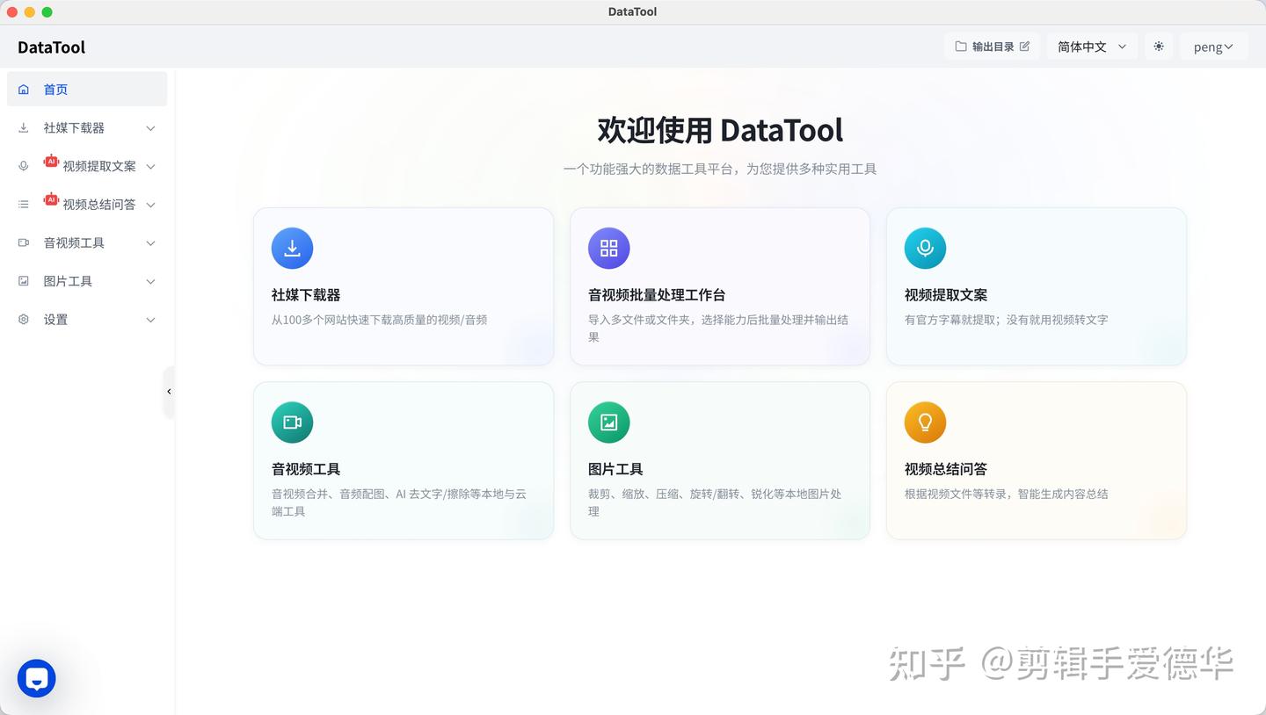The width and height of the screenshot is (1266, 715).
Task: Click the home icon beside 首页
Action: [24, 90]
